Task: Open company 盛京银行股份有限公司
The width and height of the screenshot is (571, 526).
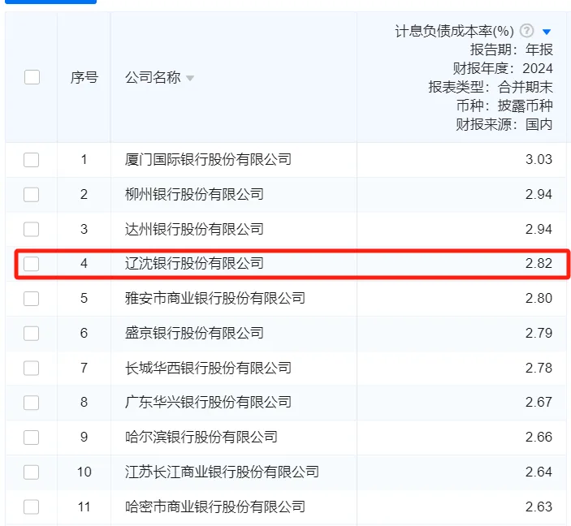Action: click(194, 333)
